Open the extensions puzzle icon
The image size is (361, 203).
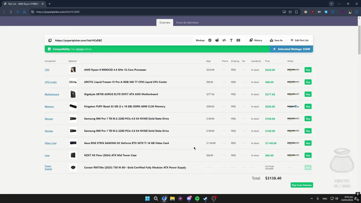tap(333, 12)
